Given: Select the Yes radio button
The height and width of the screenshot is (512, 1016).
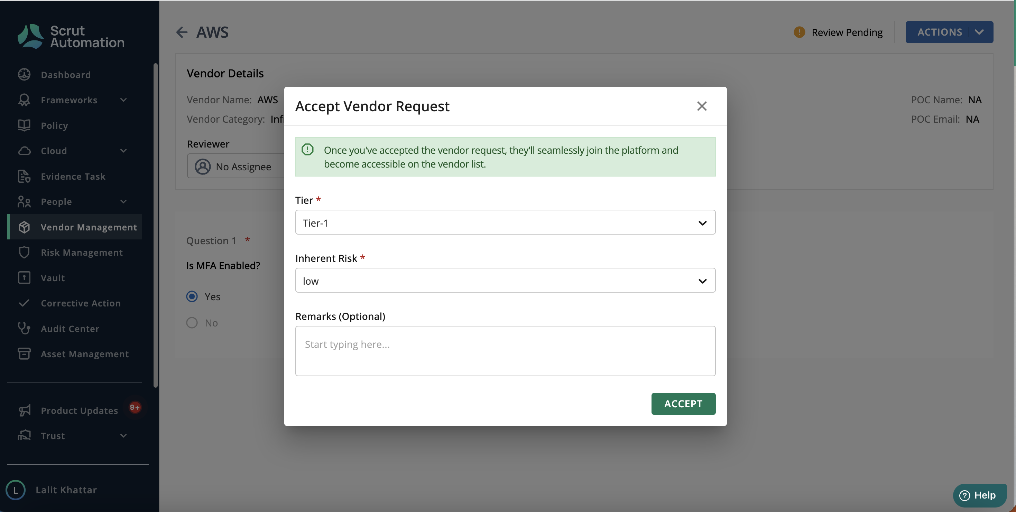Looking at the screenshot, I should pos(192,296).
